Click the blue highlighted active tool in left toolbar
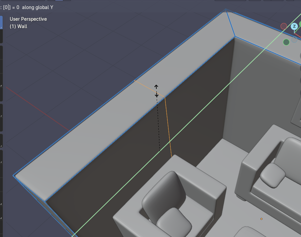The image size is (301, 237). point(1,22)
